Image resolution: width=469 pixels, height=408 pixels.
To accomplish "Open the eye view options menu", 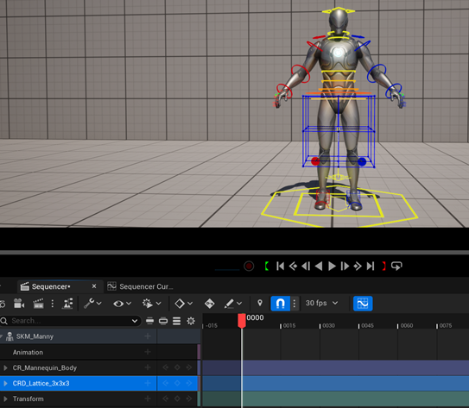I will click(x=122, y=304).
